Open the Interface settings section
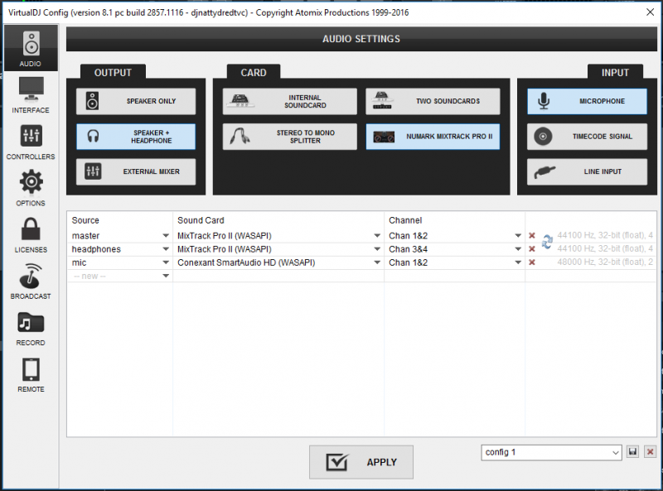This screenshot has width=663, height=491. point(31,95)
